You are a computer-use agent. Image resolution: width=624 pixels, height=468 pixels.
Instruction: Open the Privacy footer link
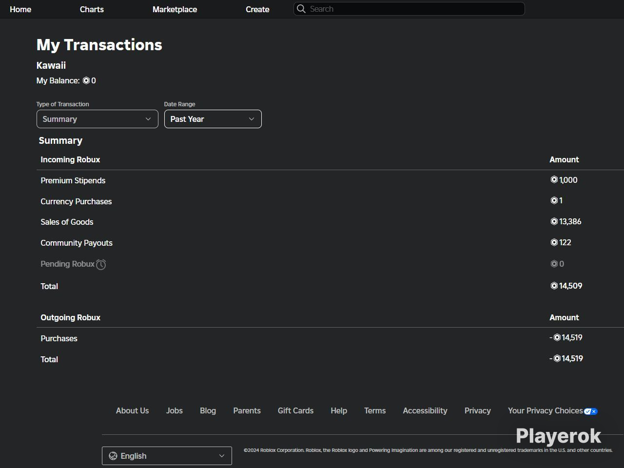point(478,410)
